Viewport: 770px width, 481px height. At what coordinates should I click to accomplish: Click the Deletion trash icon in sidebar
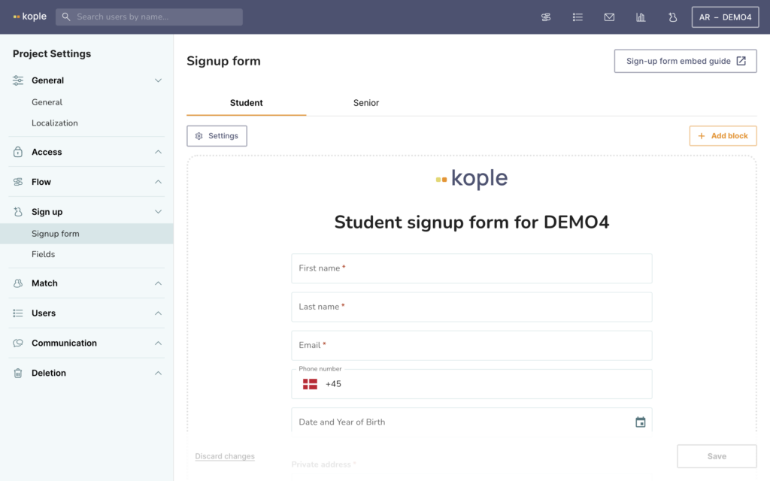[18, 373]
